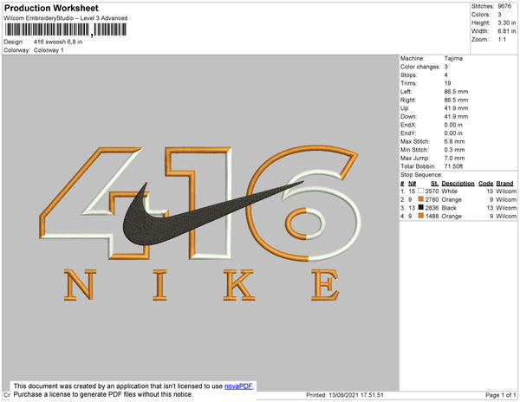The height and width of the screenshot is (402, 520).
Task: Click the 'Down:' label
Action: tap(408, 117)
